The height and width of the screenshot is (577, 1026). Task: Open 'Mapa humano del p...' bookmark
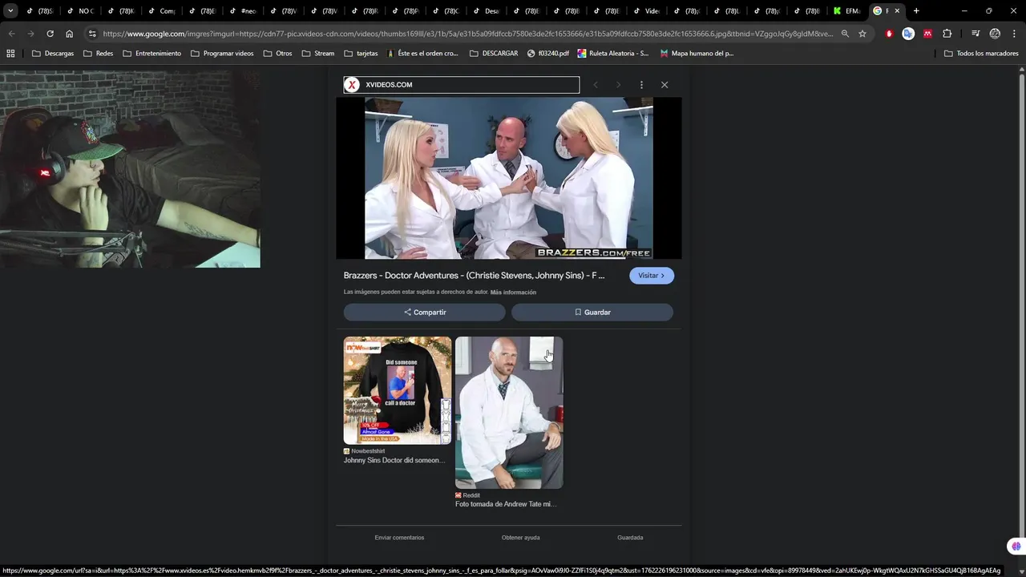(697, 53)
